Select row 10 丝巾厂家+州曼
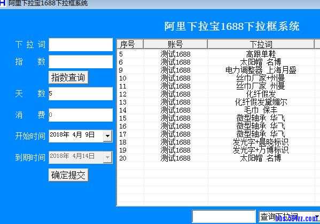The image size is (320, 224). pyautogui.click(x=218, y=78)
